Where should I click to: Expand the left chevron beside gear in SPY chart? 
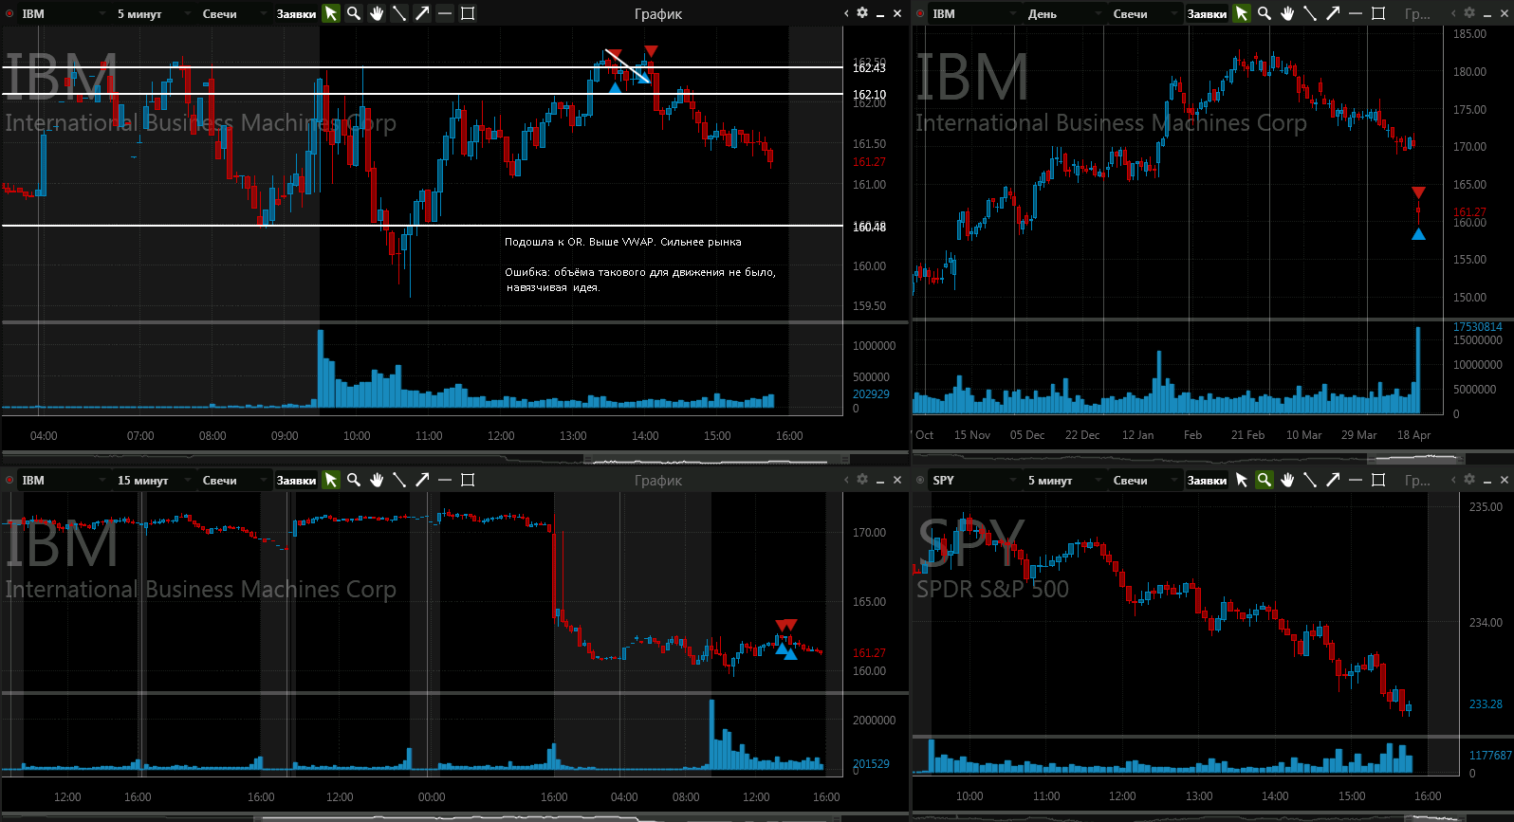coord(1453,480)
